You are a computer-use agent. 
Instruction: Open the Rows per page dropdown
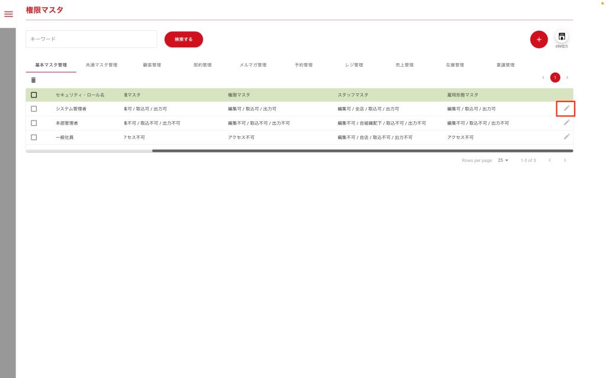[503, 160]
